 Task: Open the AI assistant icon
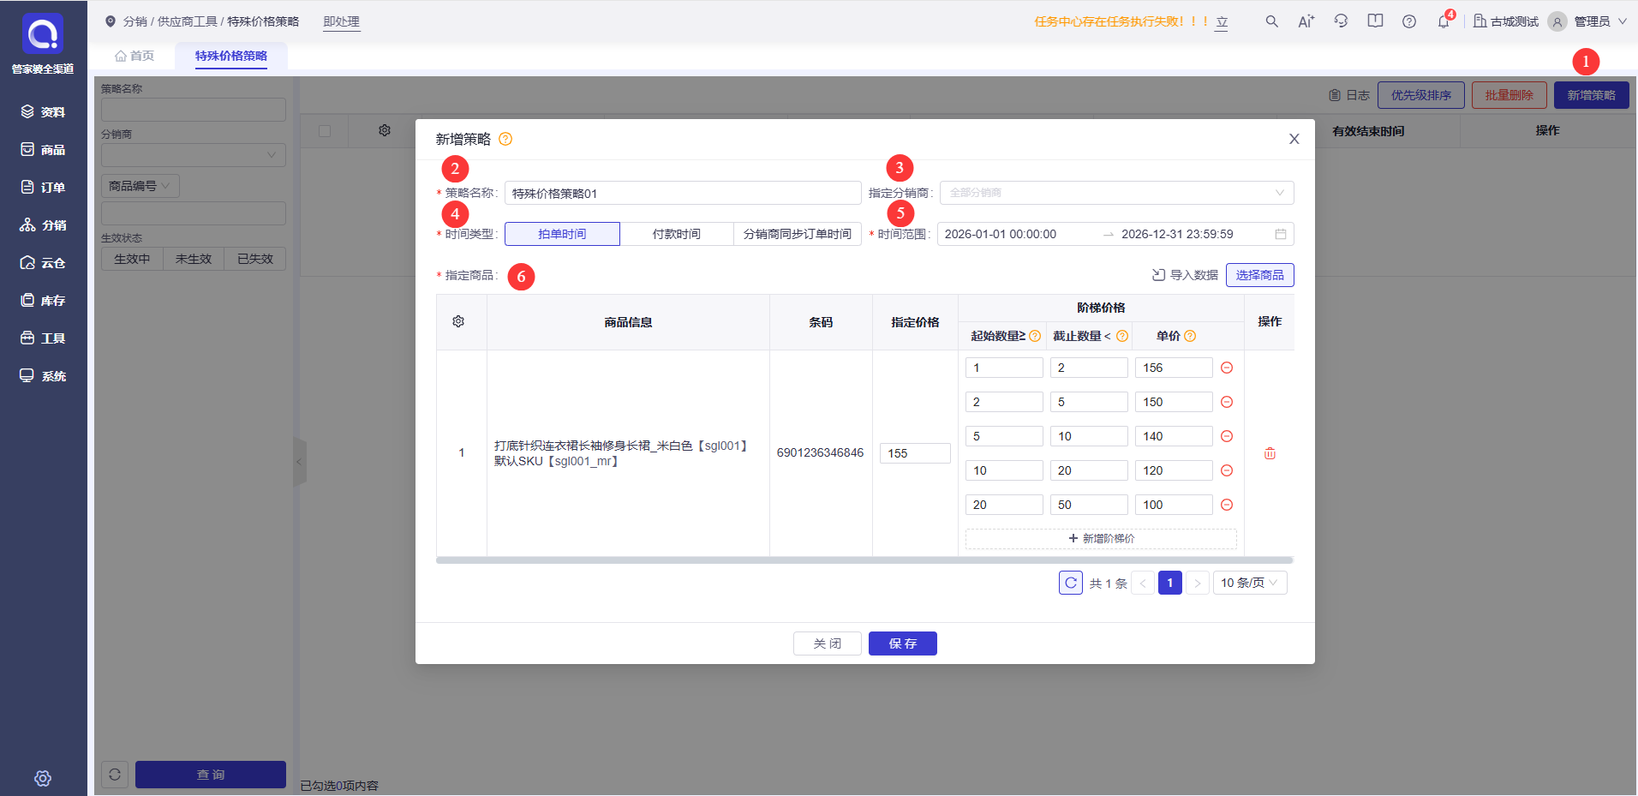1306,21
